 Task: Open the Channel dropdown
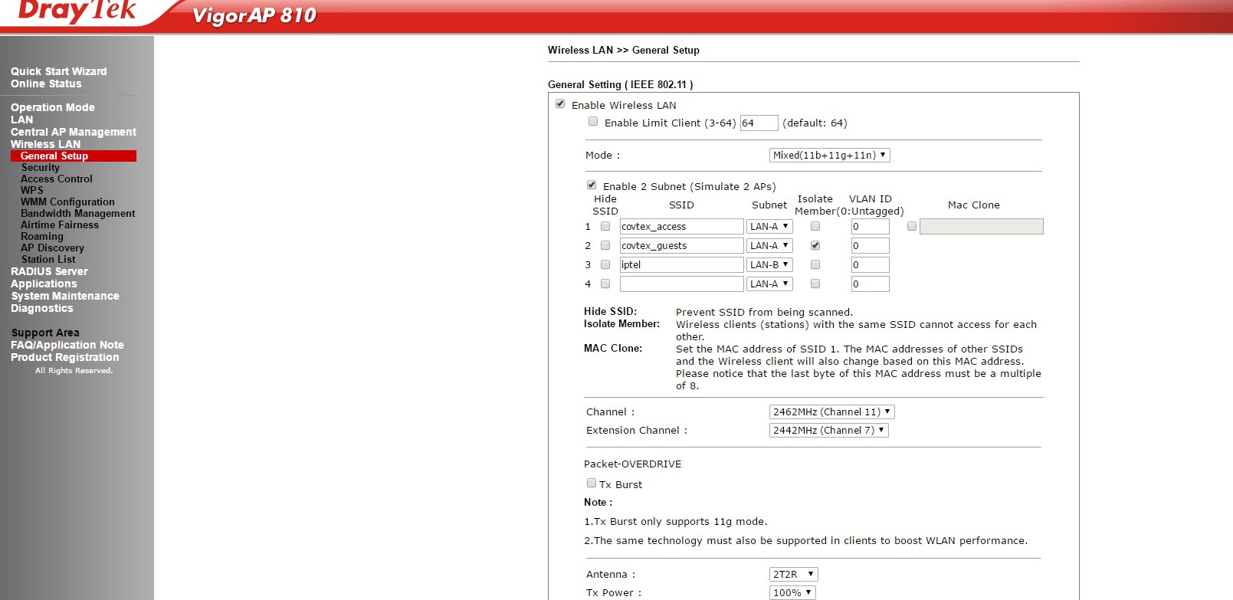[831, 412]
